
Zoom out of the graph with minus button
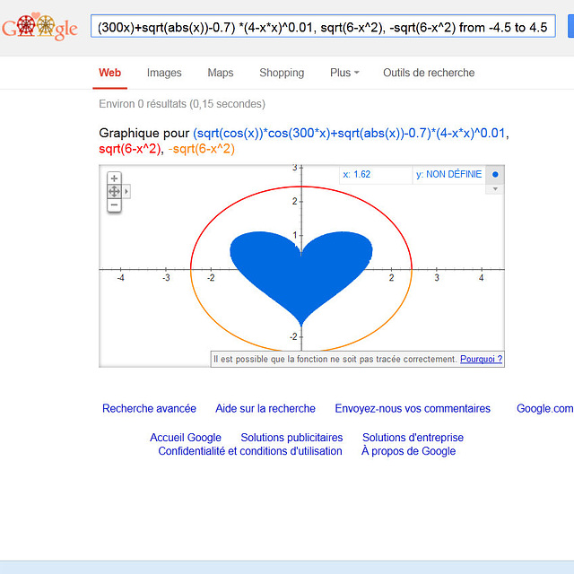tap(114, 205)
